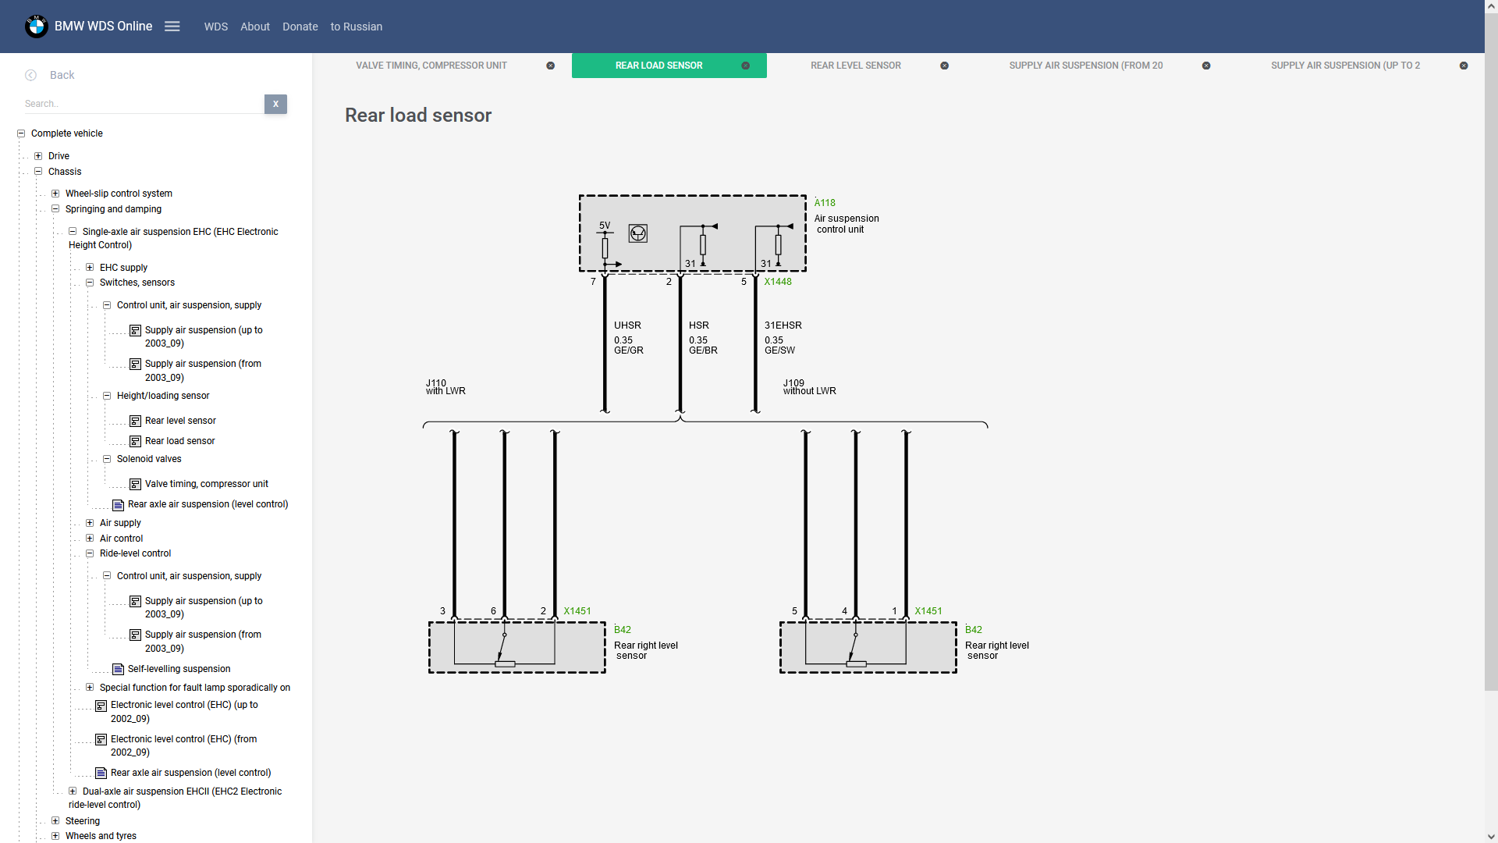Screen dimensions: 1498x843
Task: Click the clear search X button
Action: tap(275, 104)
